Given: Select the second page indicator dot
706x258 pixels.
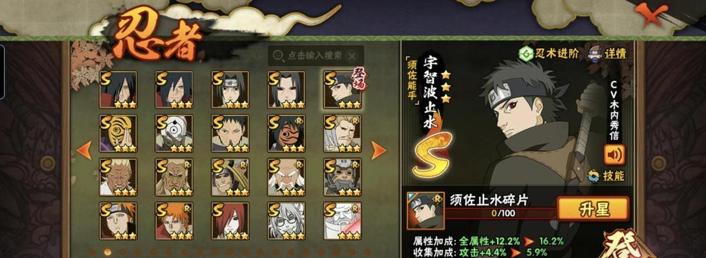Looking at the screenshot, I should point(108,252).
